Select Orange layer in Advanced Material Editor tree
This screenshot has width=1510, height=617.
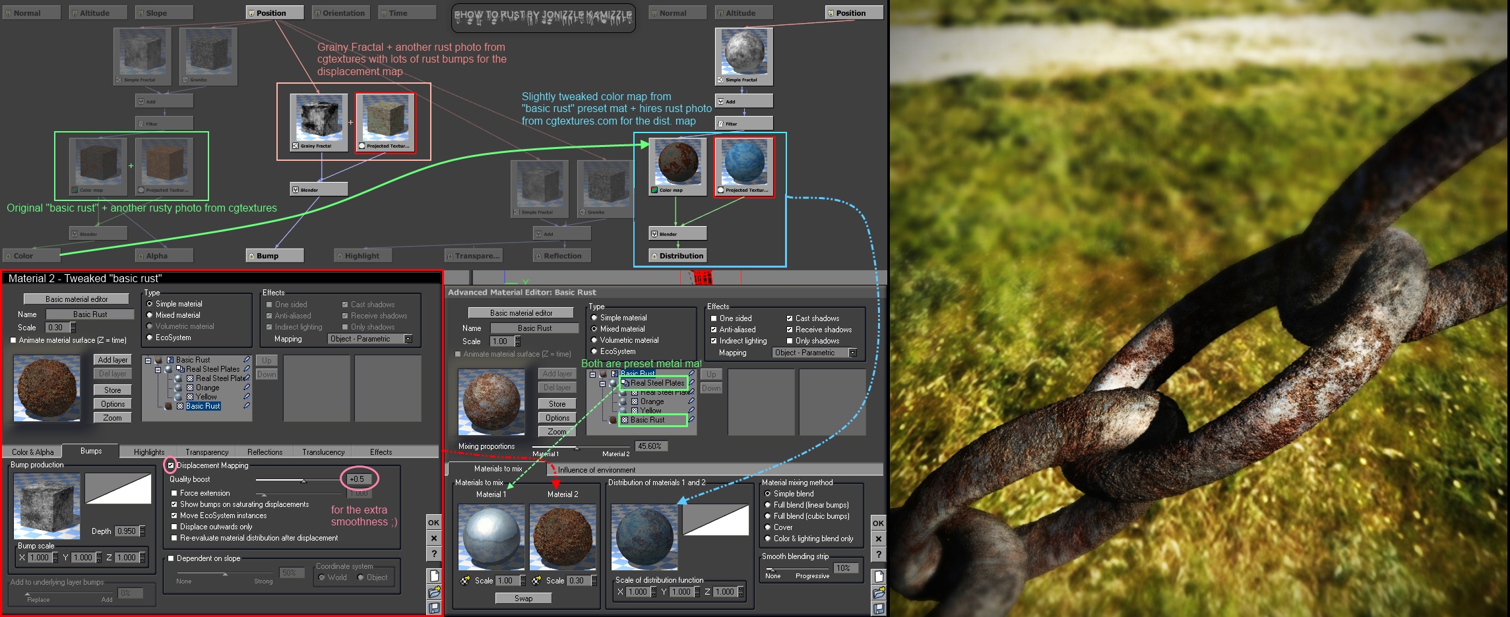(x=652, y=401)
